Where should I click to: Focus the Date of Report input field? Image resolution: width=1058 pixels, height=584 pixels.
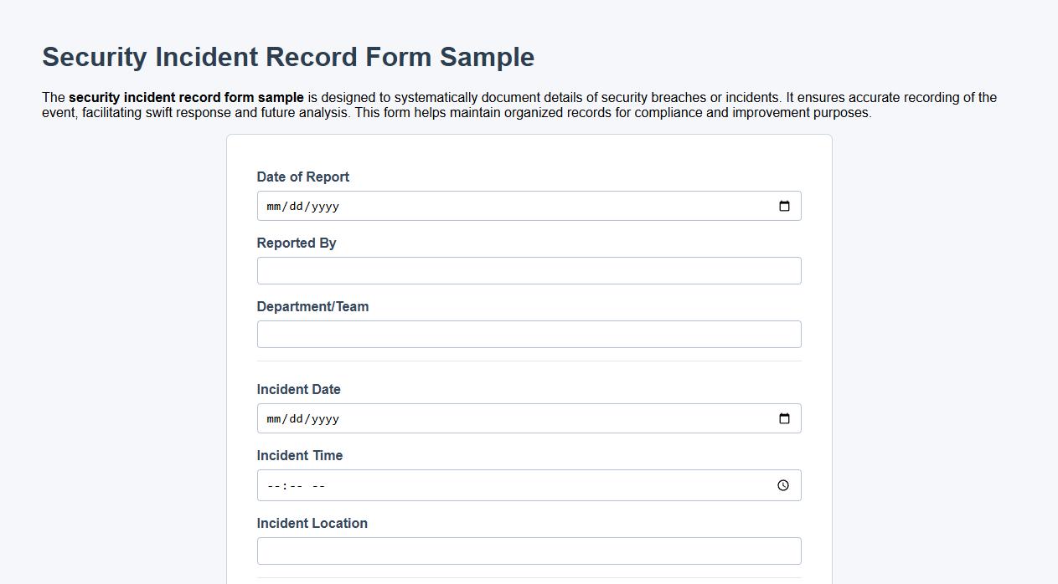click(503, 205)
